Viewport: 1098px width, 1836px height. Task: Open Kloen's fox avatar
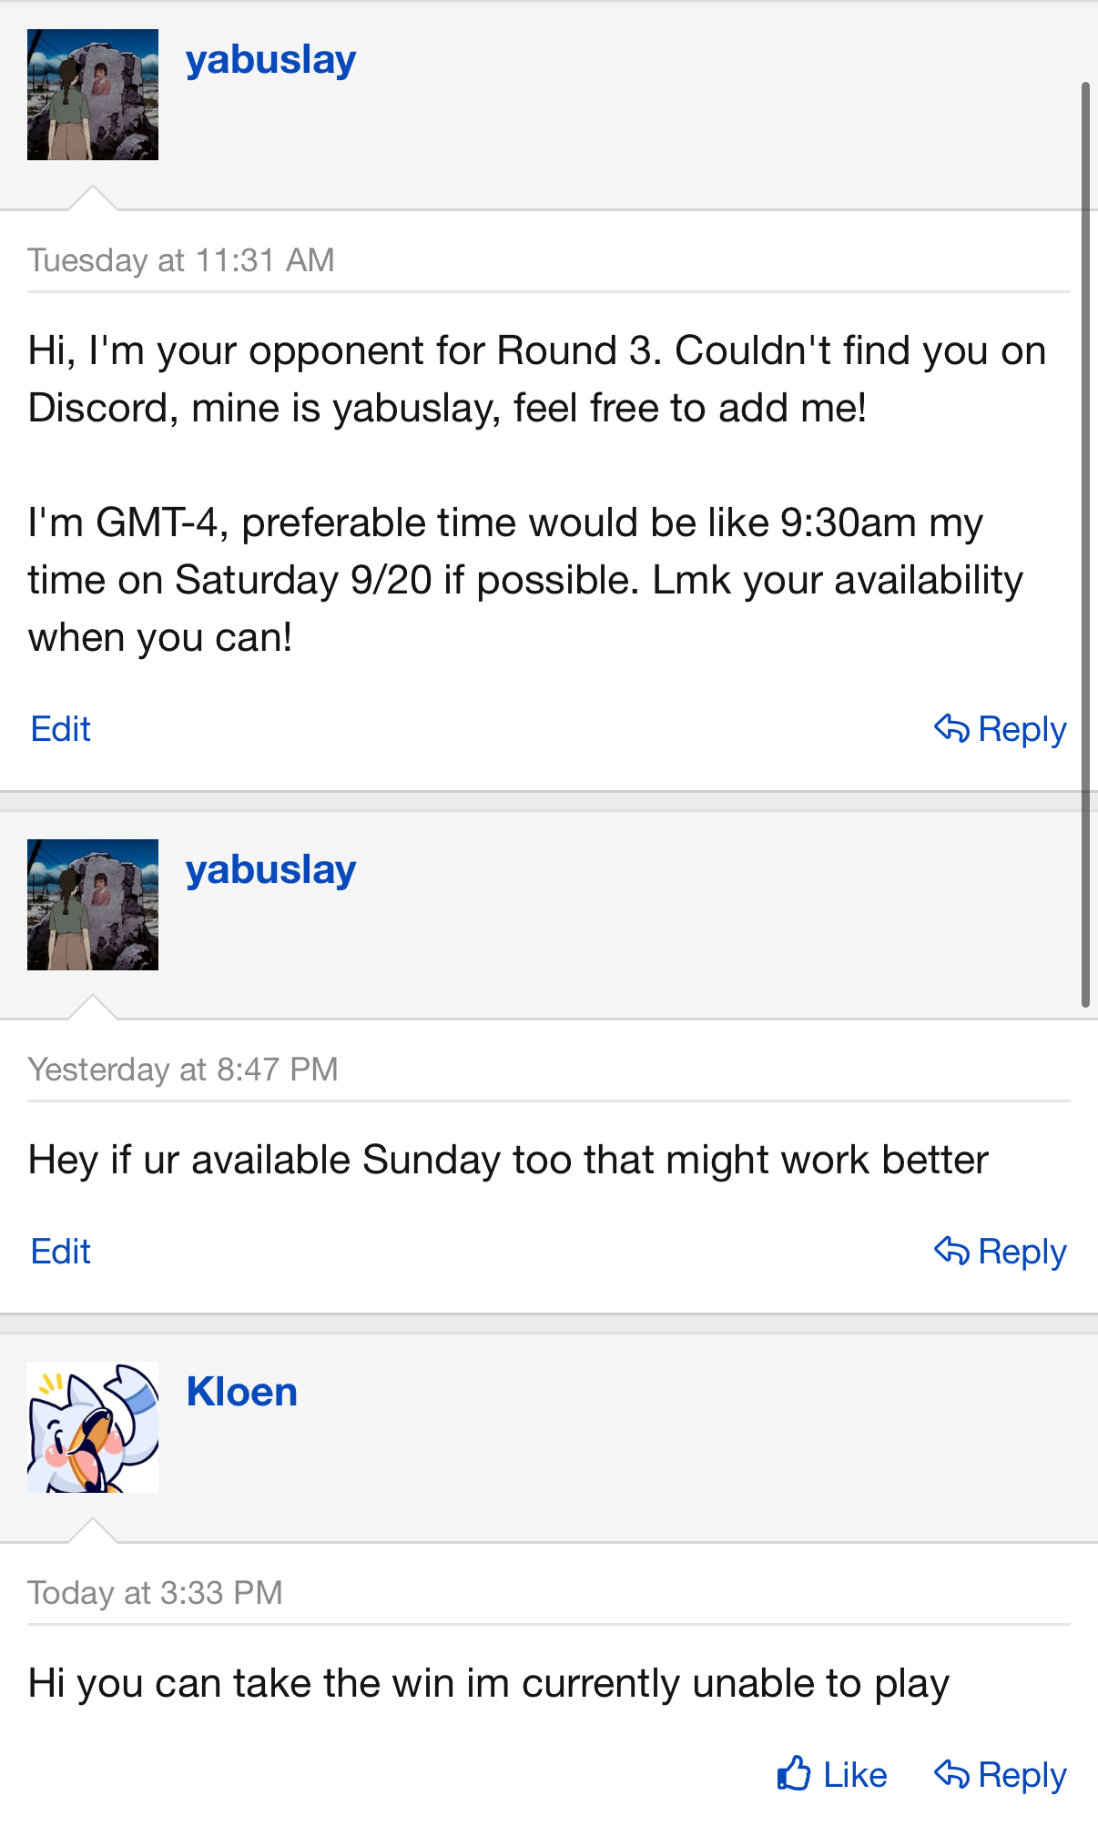[93, 1427]
